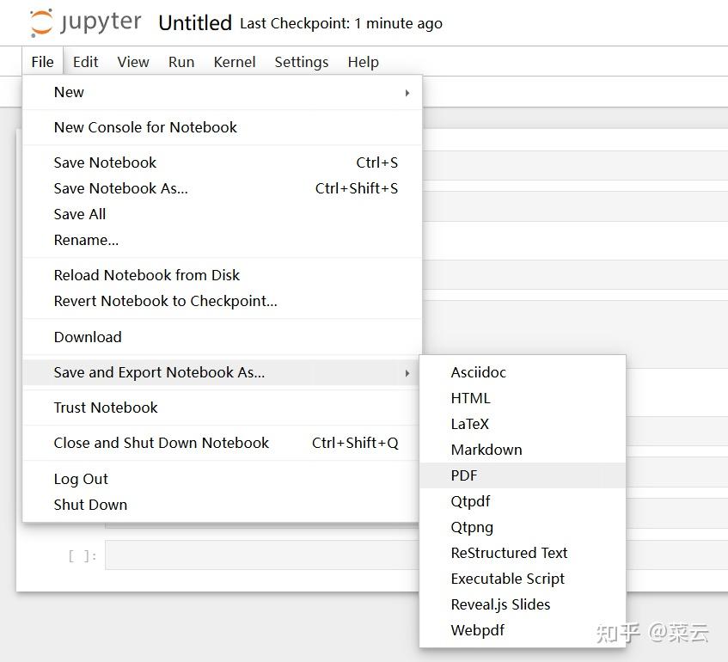
Task: Choose Asciidoc from export submenu
Action: pyautogui.click(x=478, y=371)
